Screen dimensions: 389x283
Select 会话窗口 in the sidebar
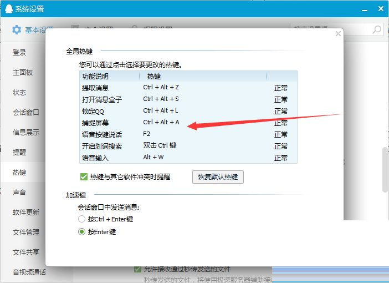point(26,112)
